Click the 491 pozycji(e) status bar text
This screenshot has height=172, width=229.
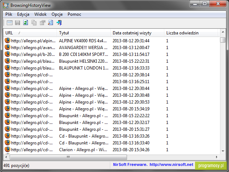16,166
